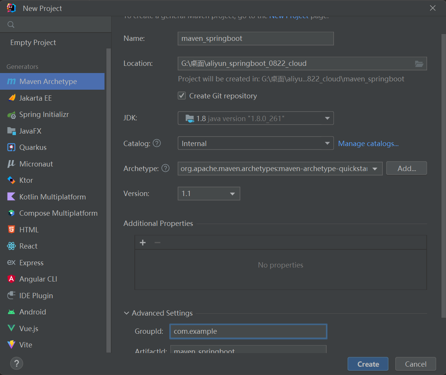Click the Jakarta EE sail icon
The width and height of the screenshot is (446, 375).
[x=12, y=98]
